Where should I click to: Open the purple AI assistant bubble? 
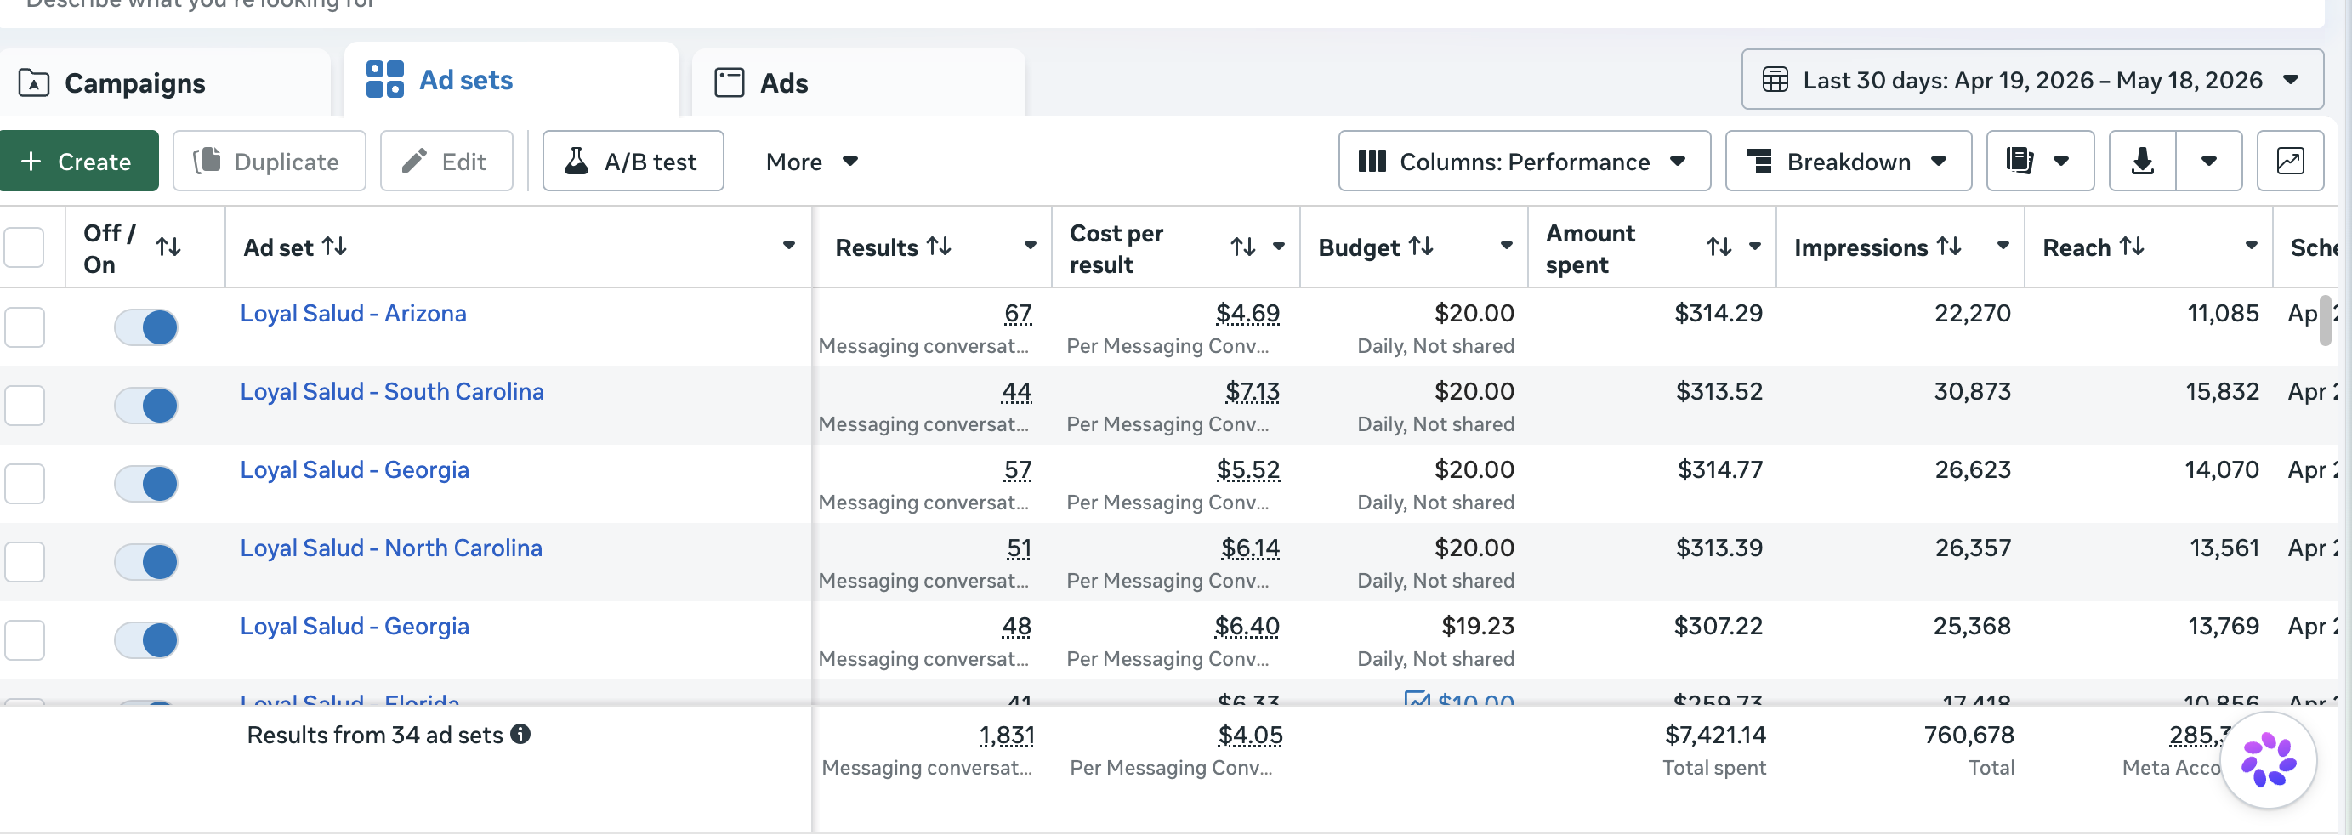(2268, 760)
